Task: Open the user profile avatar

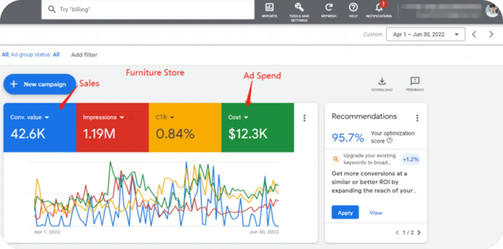Action: pyautogui.click(x=492, y=10)
